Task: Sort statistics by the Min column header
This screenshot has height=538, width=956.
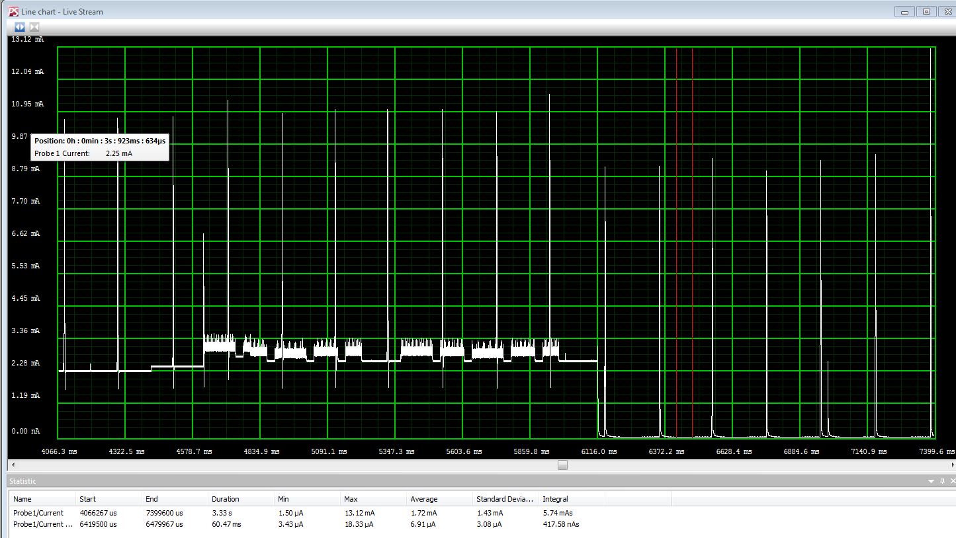Action: pos(307,499)
